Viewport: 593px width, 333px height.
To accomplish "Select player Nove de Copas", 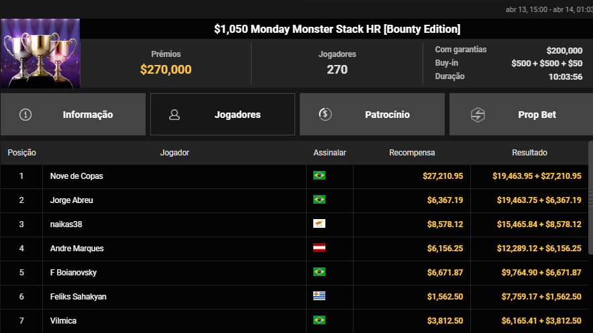I will [76, 176].
